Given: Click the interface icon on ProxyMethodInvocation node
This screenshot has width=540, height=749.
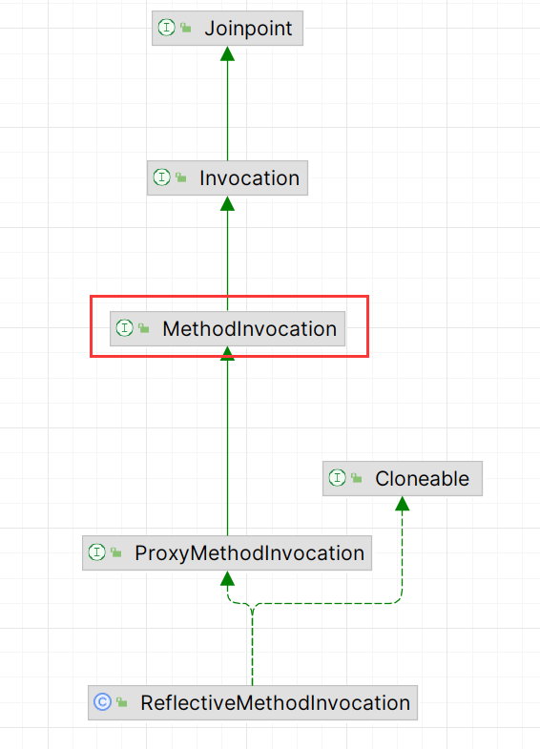Looking at the screenshot, I should coord(97,552).
